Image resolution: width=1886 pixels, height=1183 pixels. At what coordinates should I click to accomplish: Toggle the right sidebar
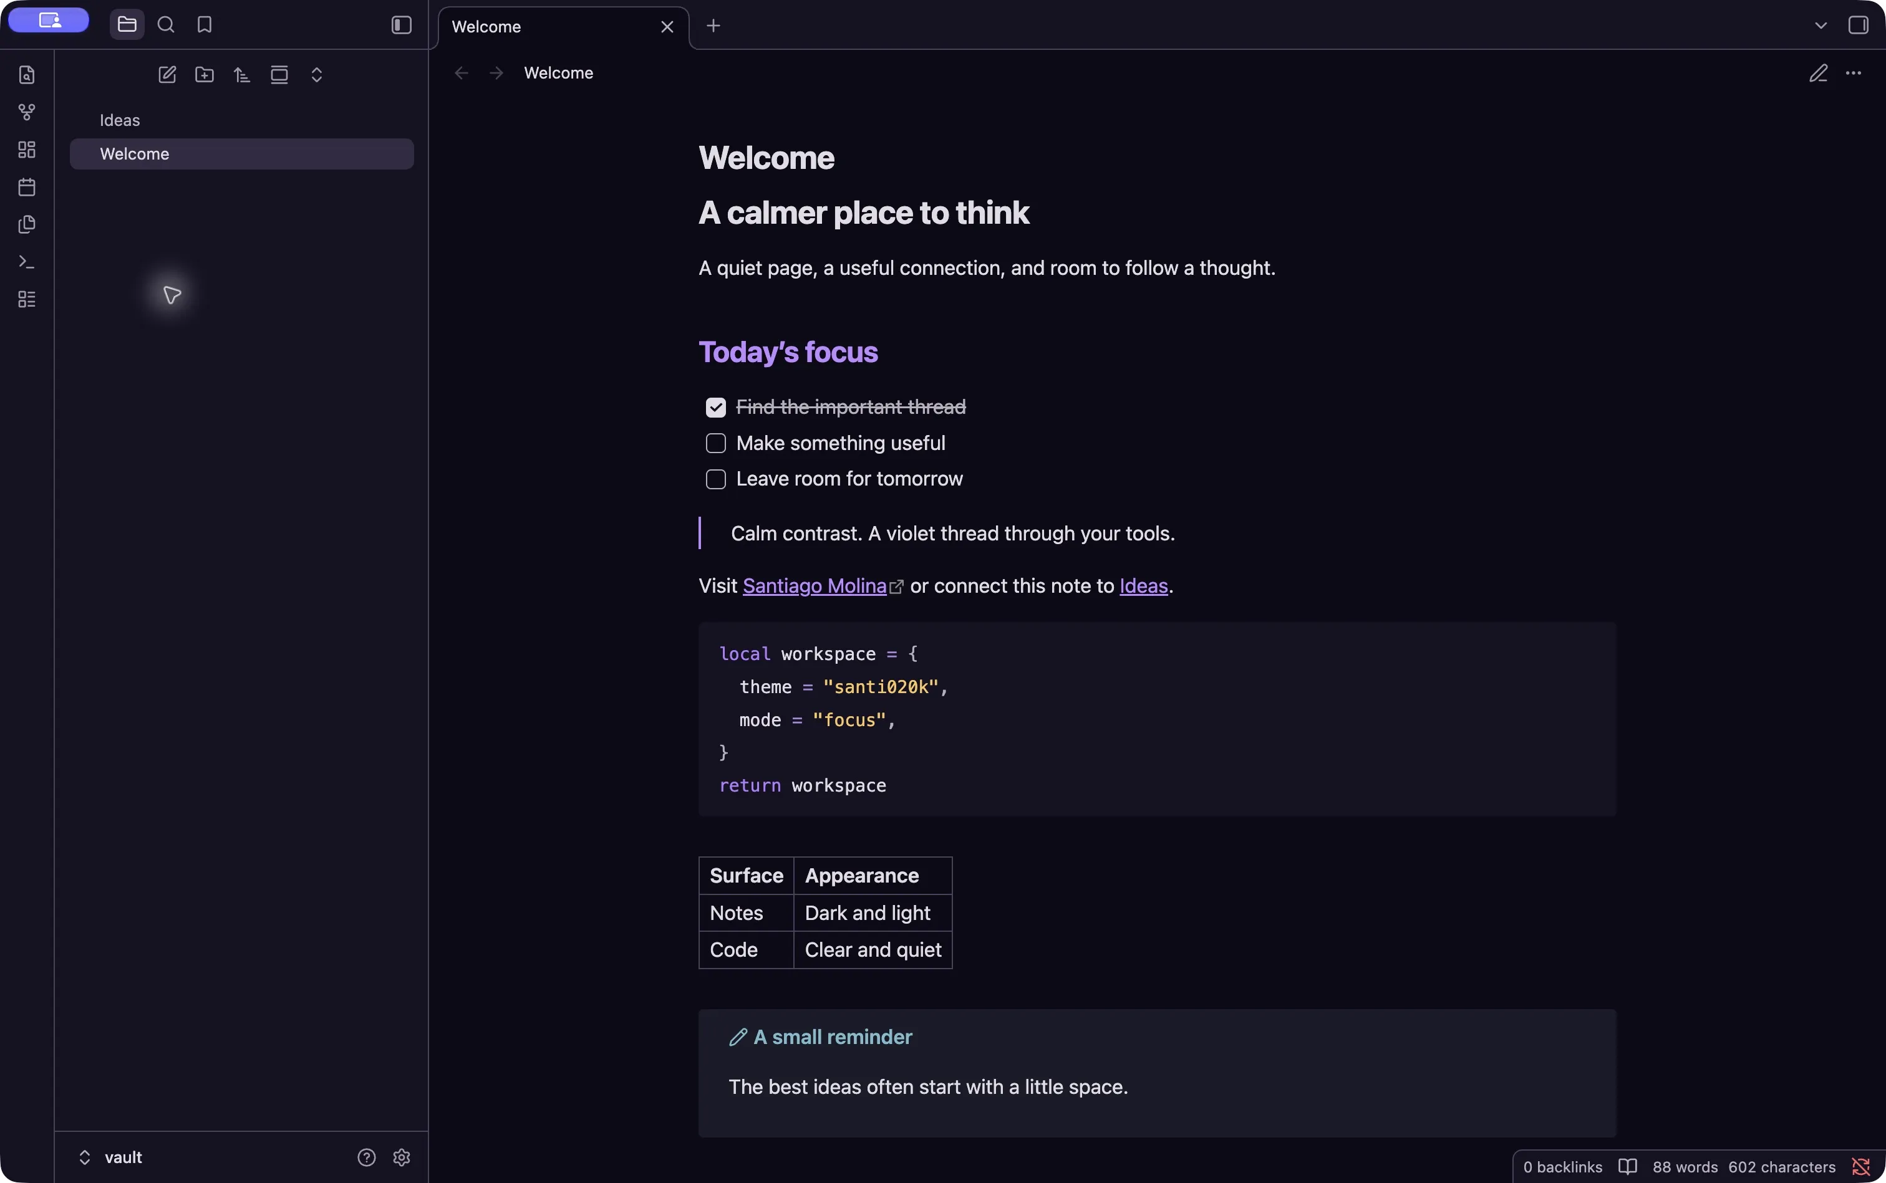(x=1858, y=25)
